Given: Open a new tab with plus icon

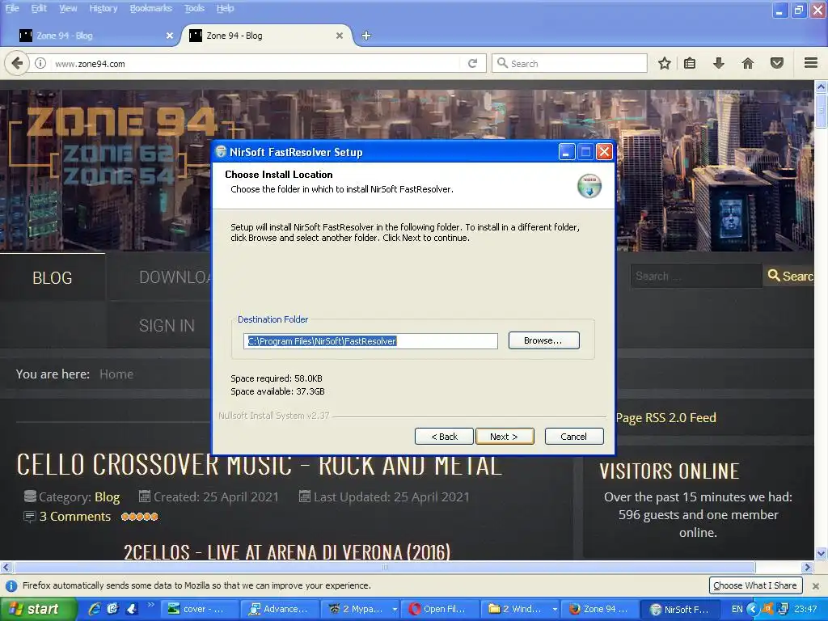Looking at the screenshot, I should pyautogui.click(x=366, y=36).
